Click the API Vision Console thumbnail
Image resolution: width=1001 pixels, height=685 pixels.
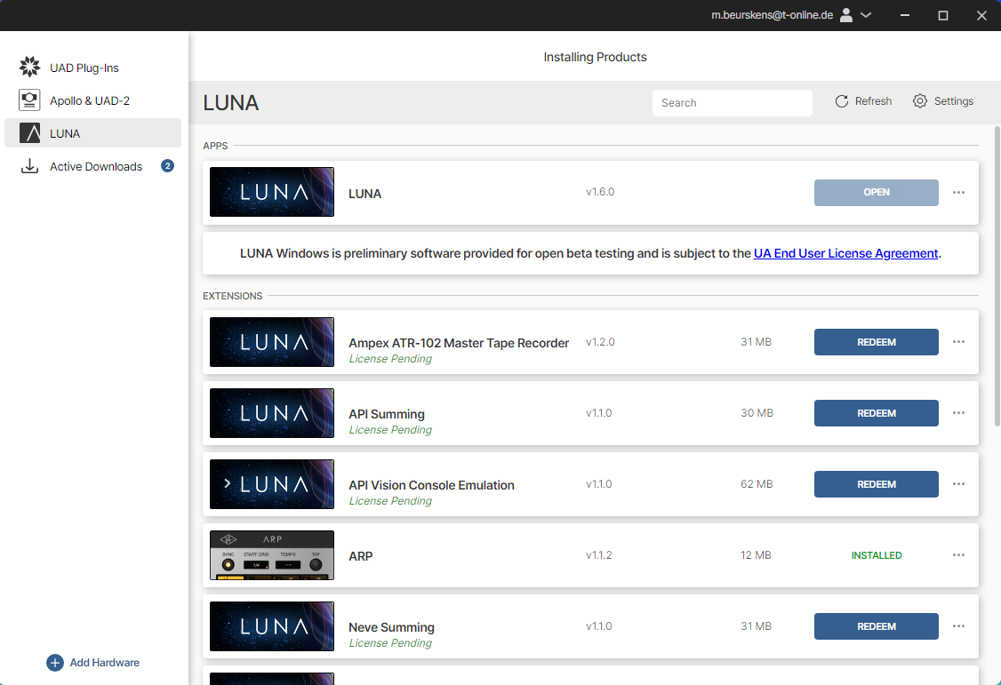pyautogui.click(x=272, y=484)
